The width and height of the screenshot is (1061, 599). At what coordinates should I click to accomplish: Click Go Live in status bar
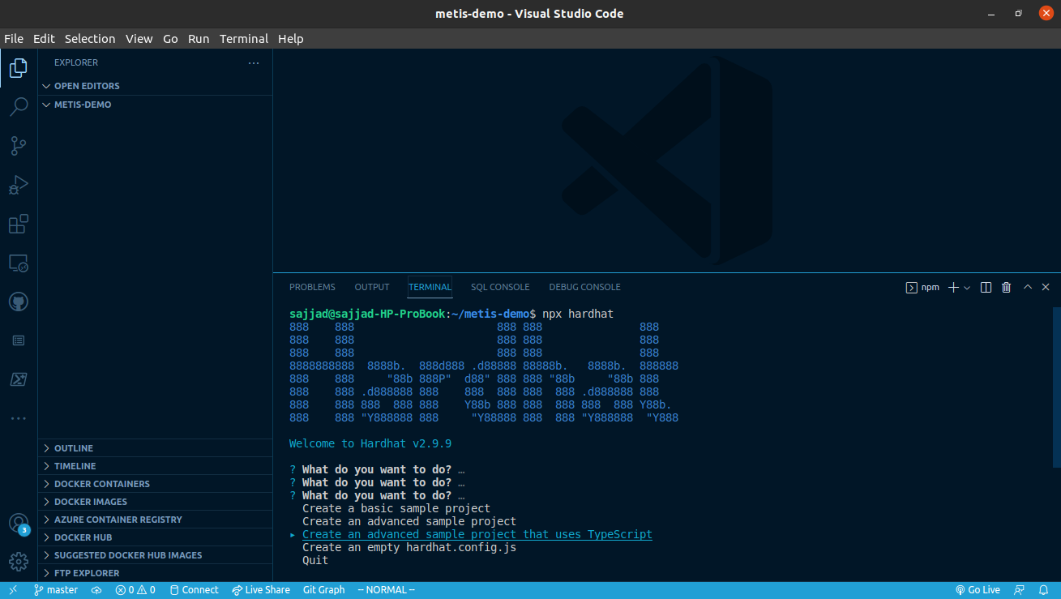point(978,590)
